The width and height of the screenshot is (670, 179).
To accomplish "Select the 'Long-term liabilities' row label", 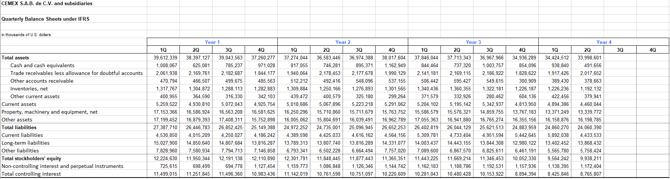I will tap(26, 143).
